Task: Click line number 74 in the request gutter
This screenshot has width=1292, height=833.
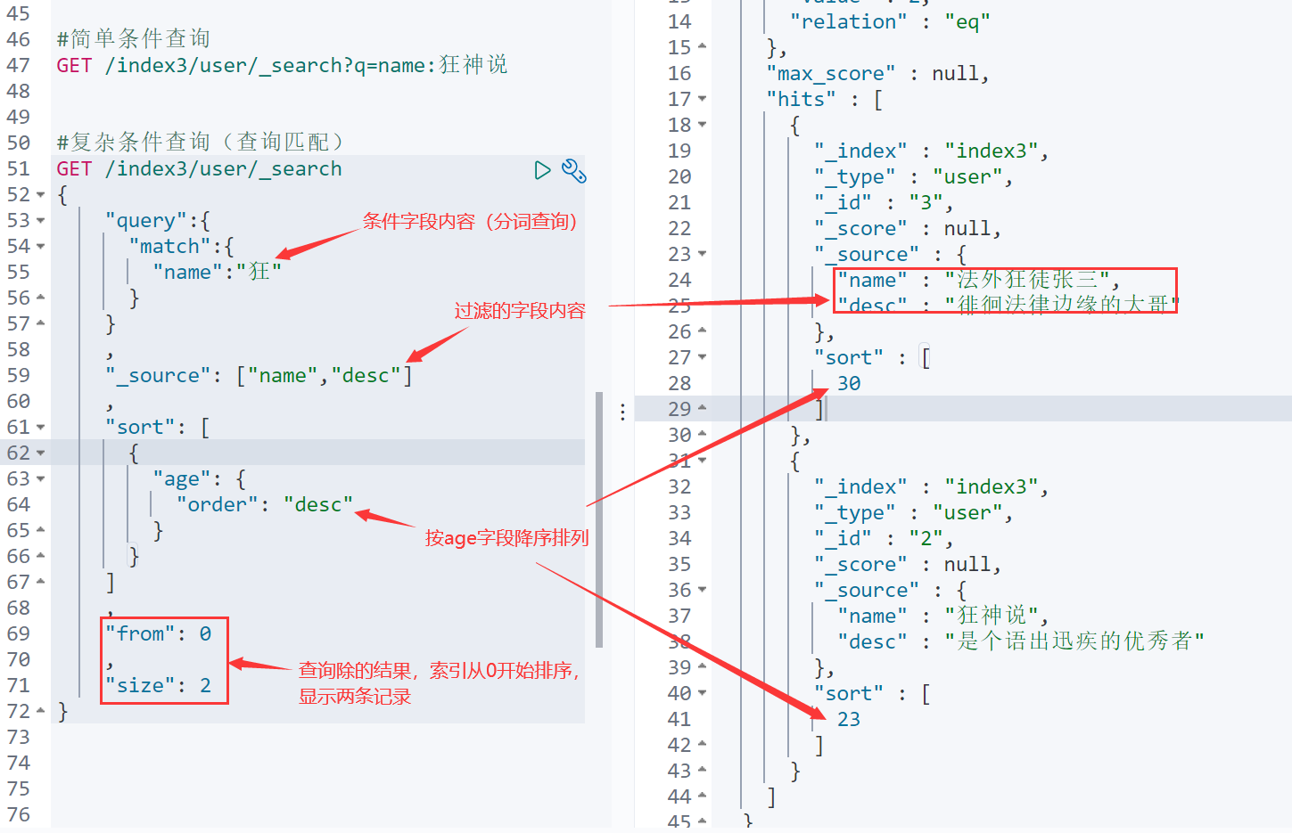Action: pos(19,763)
